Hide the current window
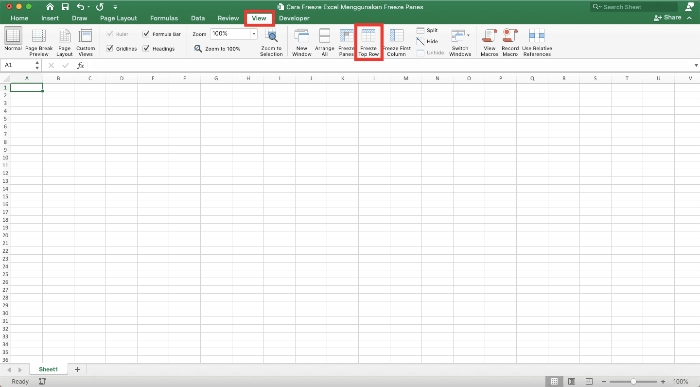Screen dimensions: 700x387 tap(427, 41)
